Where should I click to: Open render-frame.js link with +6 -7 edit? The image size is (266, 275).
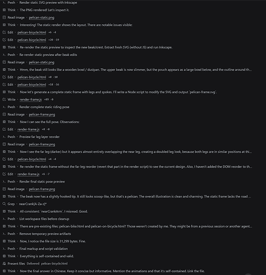coord(28,174)
